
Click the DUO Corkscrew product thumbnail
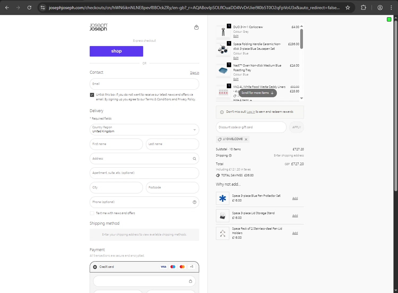223,32
